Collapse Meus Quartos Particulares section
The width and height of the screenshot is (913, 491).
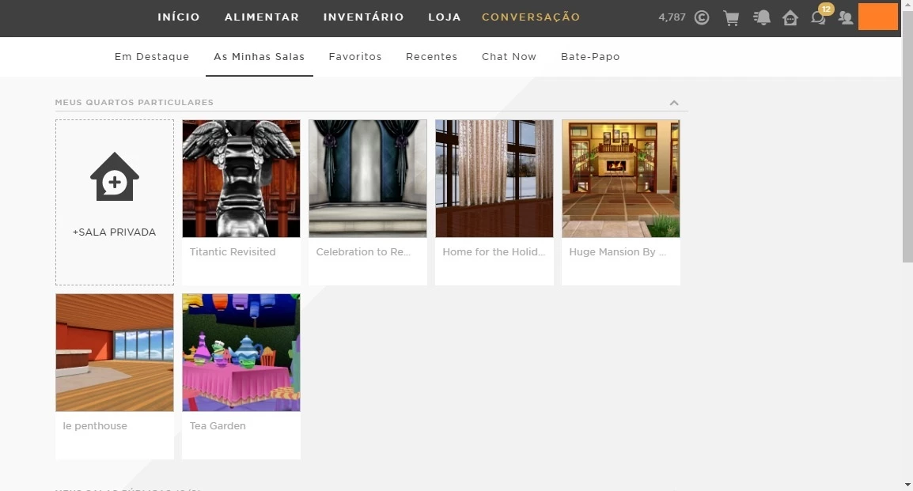[x=674, y=103]
